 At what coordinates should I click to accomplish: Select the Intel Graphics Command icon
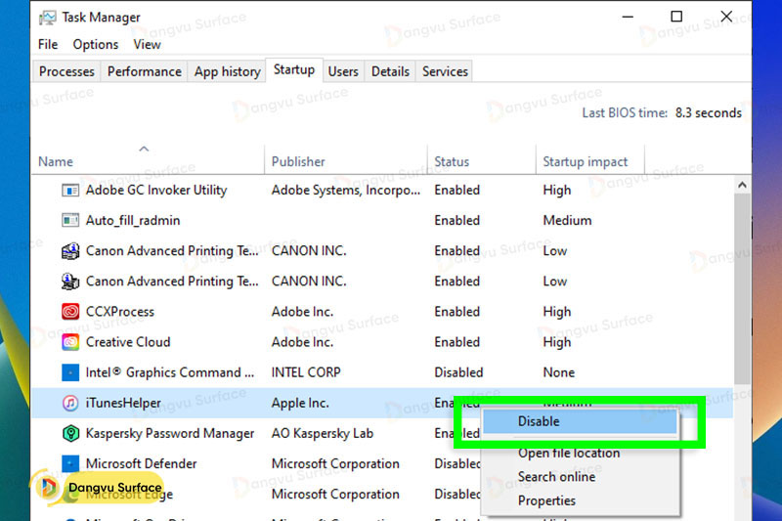click(x=70, y=372)
